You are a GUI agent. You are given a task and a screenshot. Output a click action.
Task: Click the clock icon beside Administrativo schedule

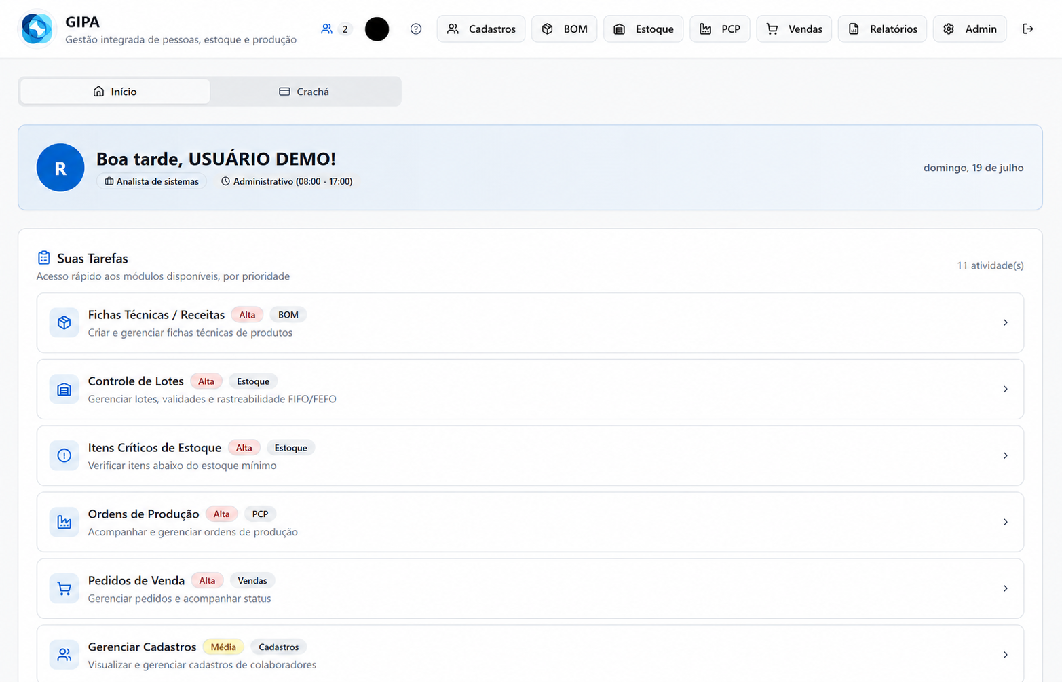click(225, 181)
